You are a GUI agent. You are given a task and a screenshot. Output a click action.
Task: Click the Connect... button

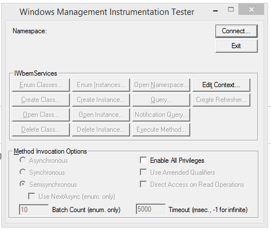237,31
